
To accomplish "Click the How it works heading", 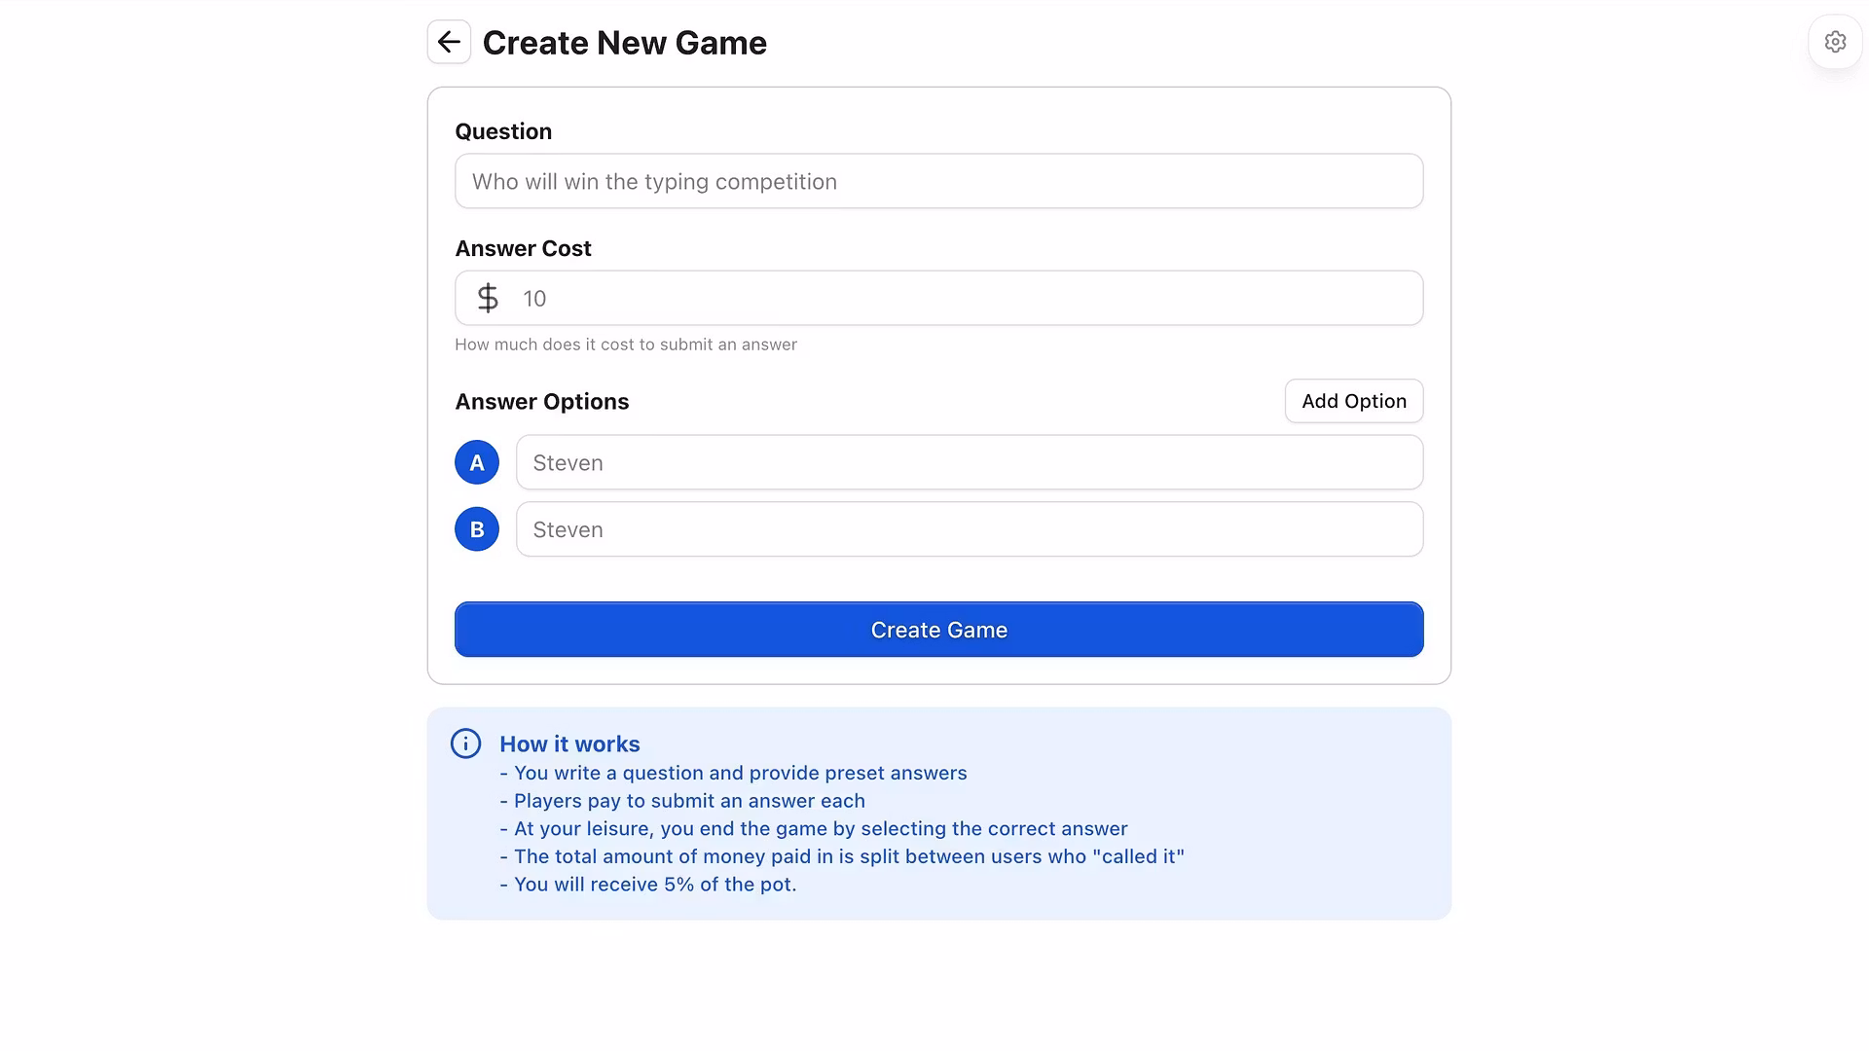I will coord(569,743).
